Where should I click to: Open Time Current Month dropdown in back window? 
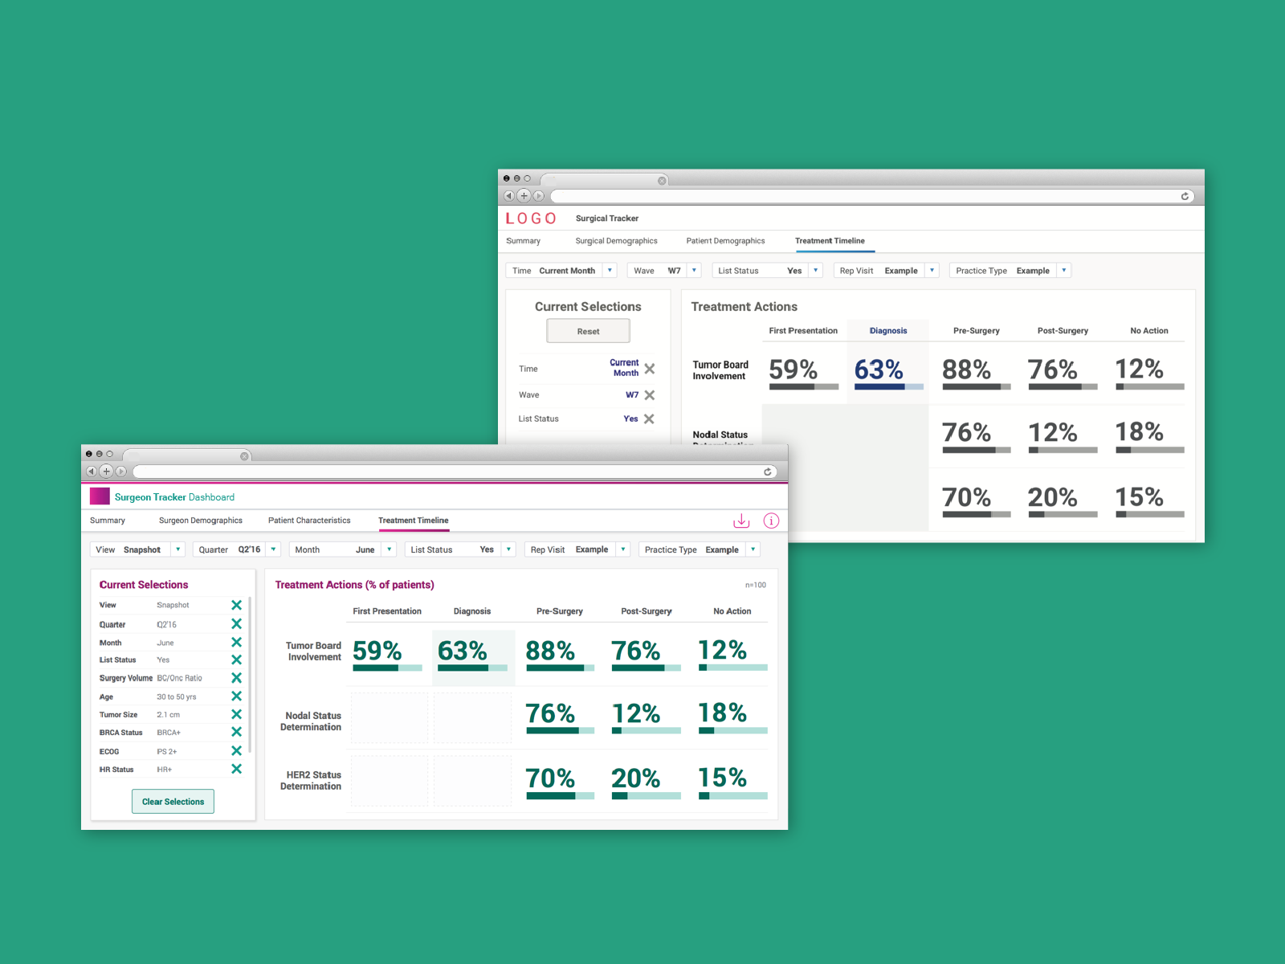[610, 271]
